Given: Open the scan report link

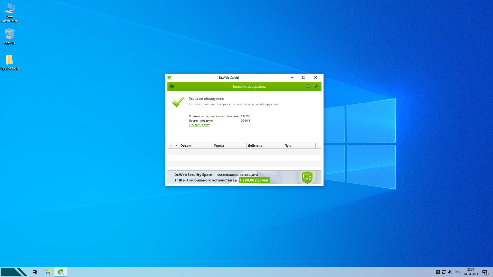Looking at the screenshot, I should pos(199,125).
